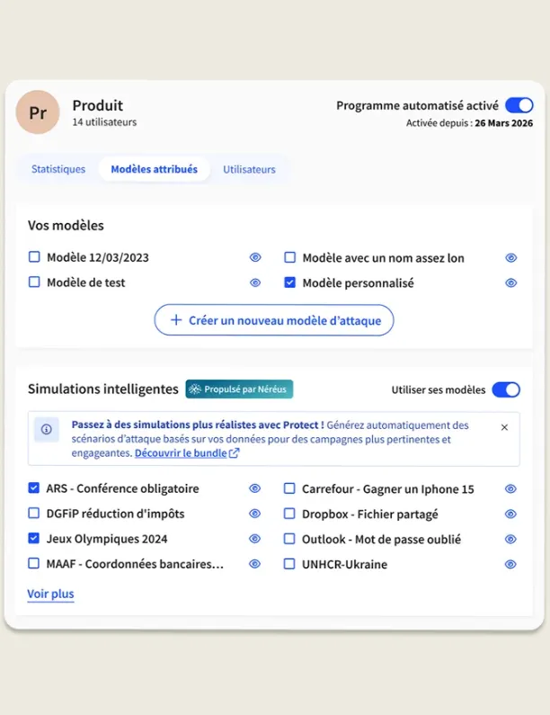Uncheck Jeux Olympiques 2024 checkbox

tap(34, 538)
